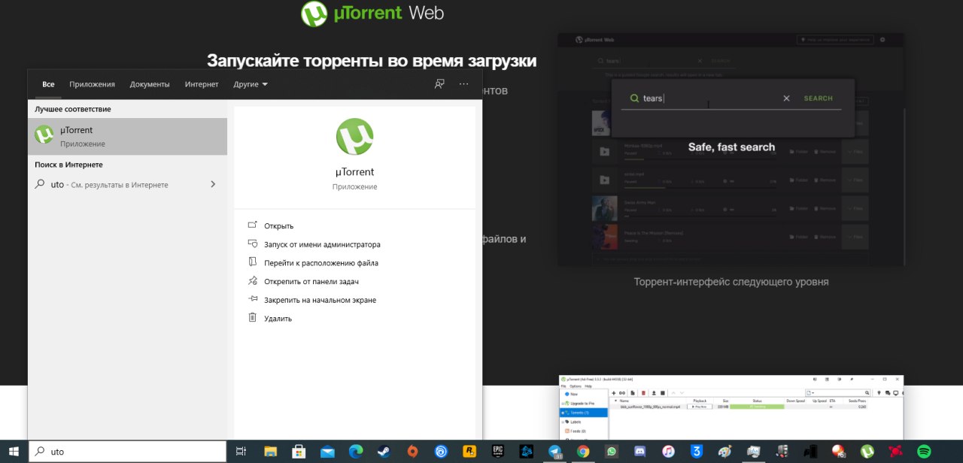The width and height of the screenshot is (963, 463).
Task: Open the µTorrent best match result
Action: coord(127,136)
